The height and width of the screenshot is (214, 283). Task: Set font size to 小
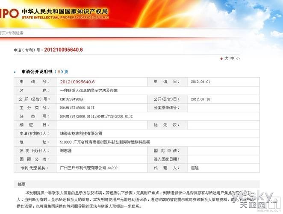(238, 59)
